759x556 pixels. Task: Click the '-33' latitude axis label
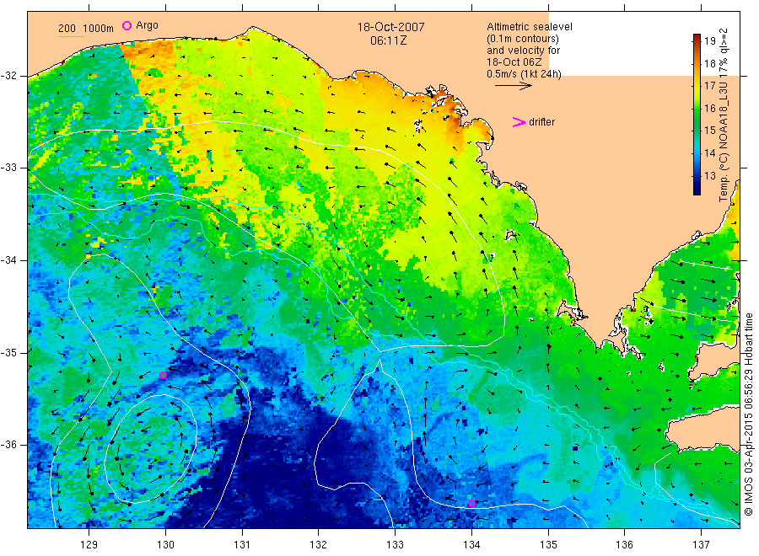[x=8, y=168]
